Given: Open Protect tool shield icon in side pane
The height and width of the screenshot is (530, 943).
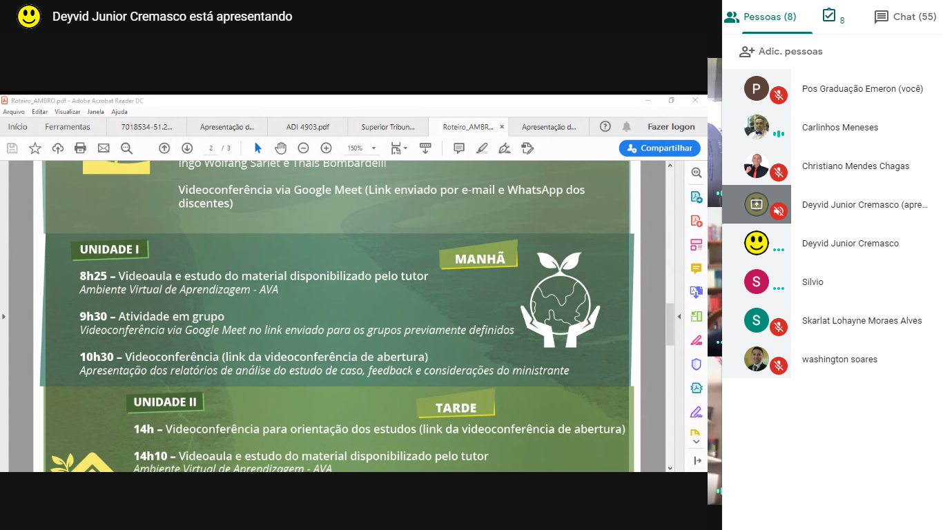Looking at the screenshot, I should coord(696,364).
